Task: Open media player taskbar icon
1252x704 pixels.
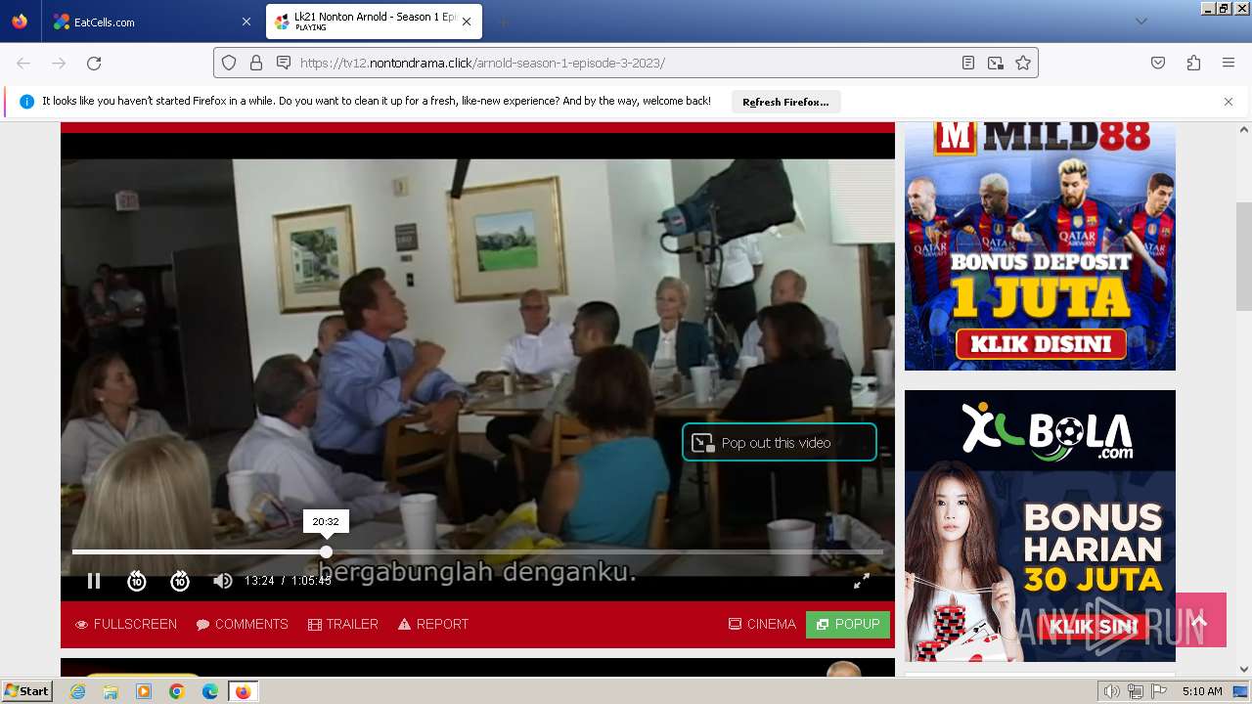Action: 144,691
